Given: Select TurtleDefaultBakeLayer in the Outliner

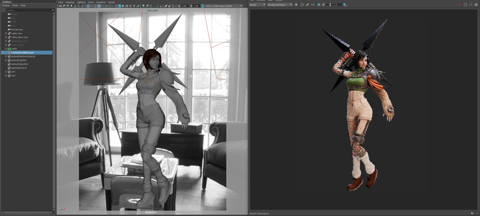Looking at the screenshot, I should coord(22,52).
